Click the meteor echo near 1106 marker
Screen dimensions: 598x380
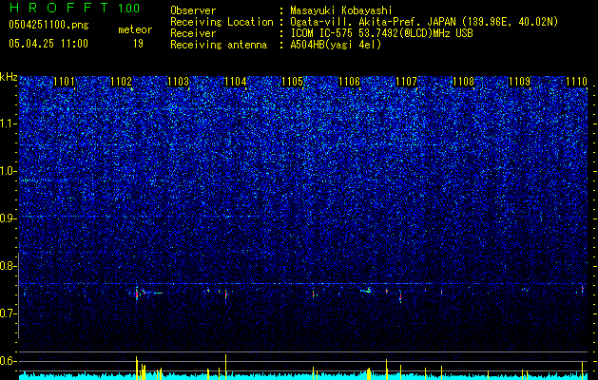click(367, 291)
